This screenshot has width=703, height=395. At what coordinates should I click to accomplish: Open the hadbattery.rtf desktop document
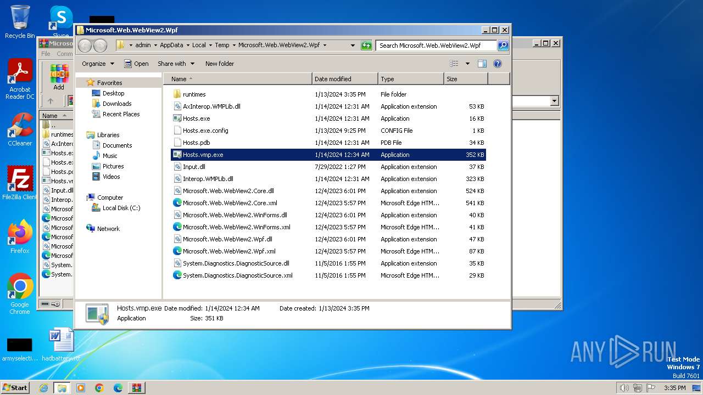pyautogui.click(x=61, y=345)
